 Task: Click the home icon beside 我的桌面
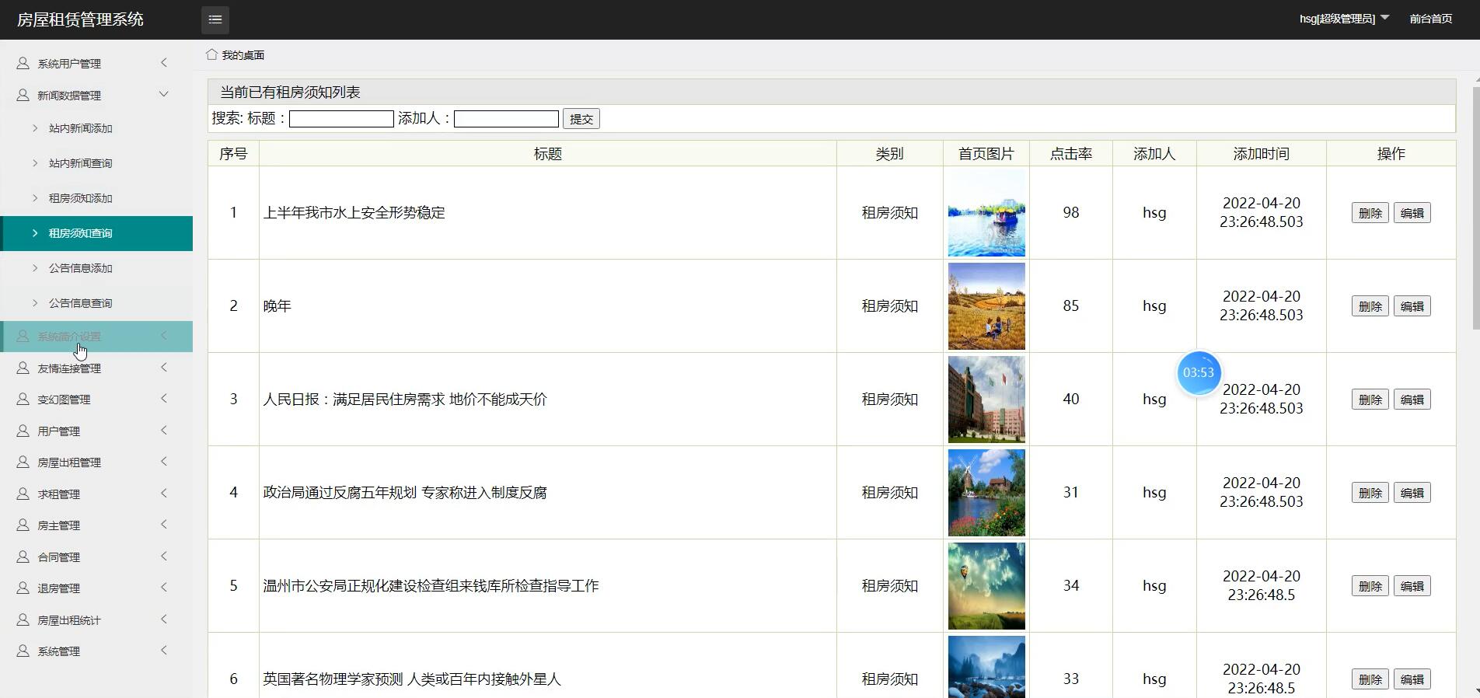pos(211,54)
